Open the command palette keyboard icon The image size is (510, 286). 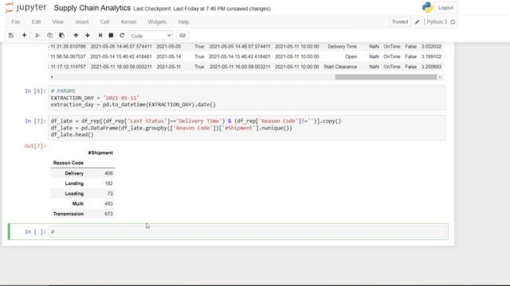coord(182,35)
